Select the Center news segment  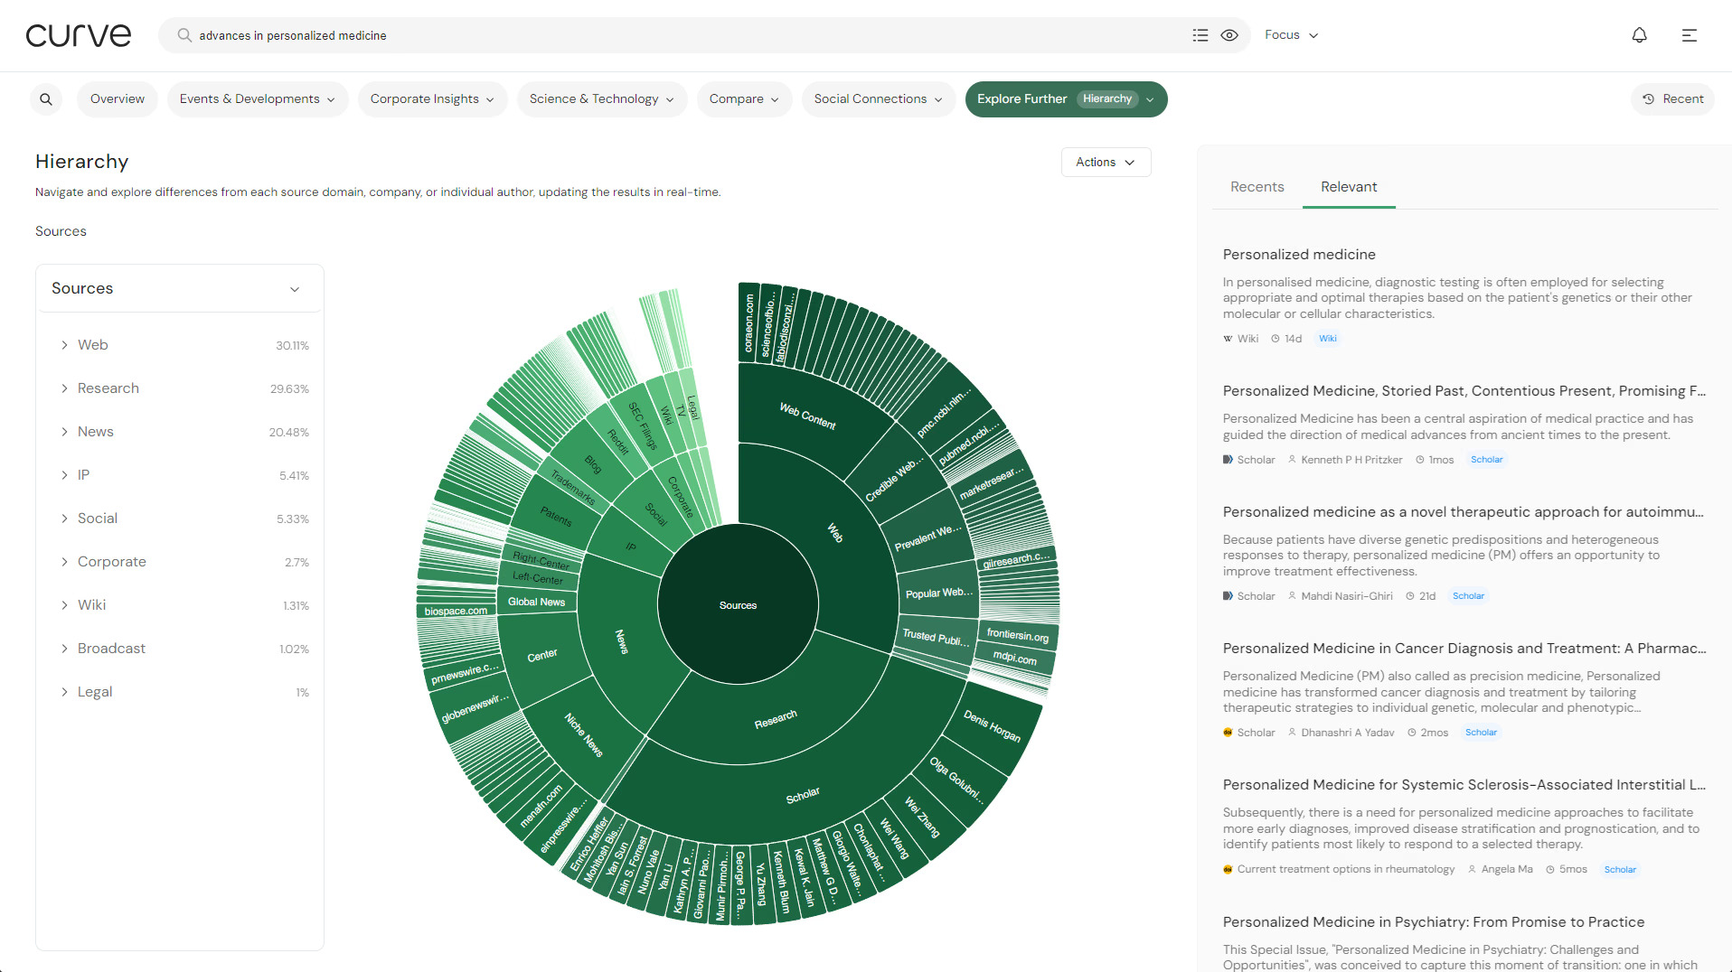click(x=542, y=656)
